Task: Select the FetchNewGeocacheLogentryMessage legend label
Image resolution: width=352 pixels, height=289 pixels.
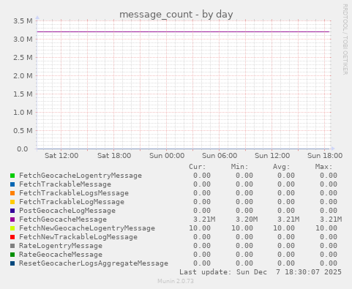Action: coord(87,228)
